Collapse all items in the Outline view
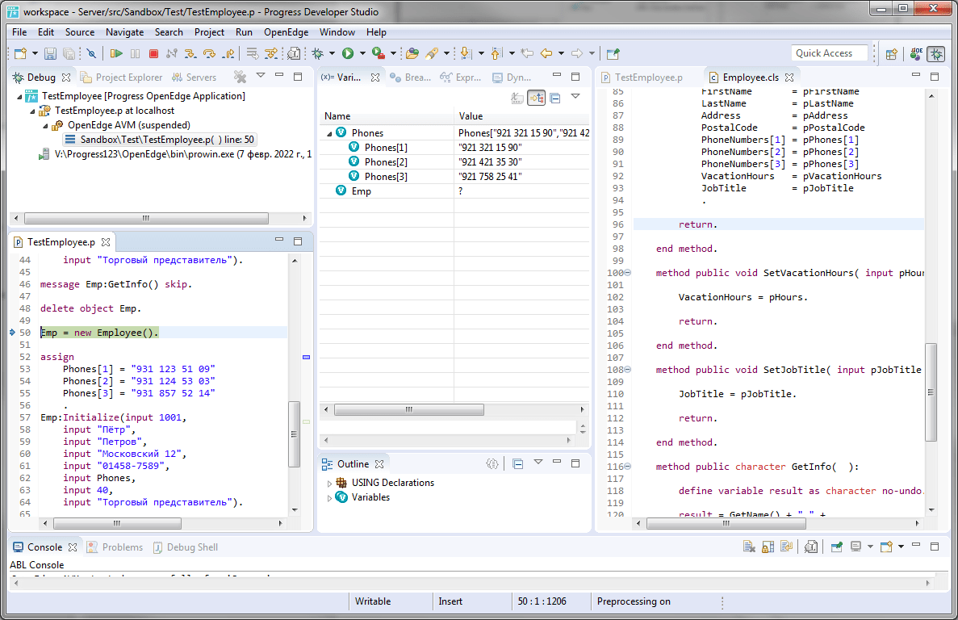Viewport: 958px width, 620px height. click(x=518, y=463)
